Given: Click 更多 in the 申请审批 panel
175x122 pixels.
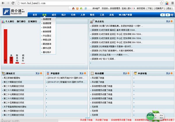Looking at the screenshot, I should 169,73.
